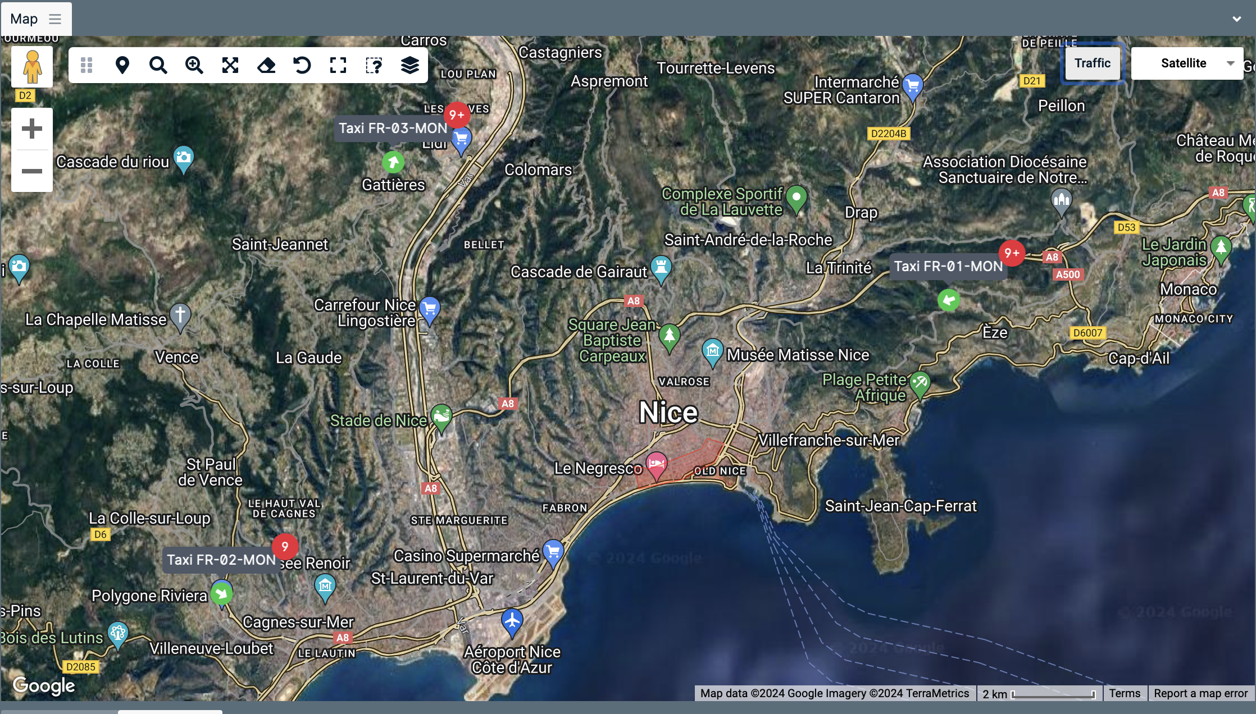Click the Villefranche-sur-Mer label

pyautogui.click(x=829, y=441)
